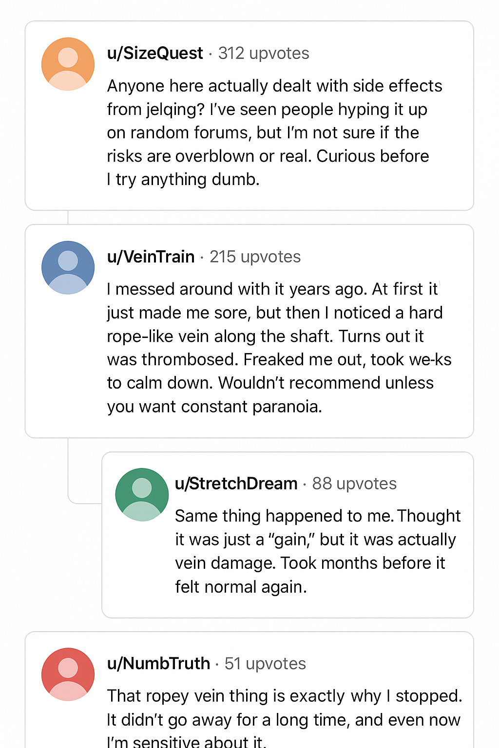Image resolution: width=499 pixels, height=748 pixels.
Task: Select the 88 upvotes count
Action: pos(354,484)
